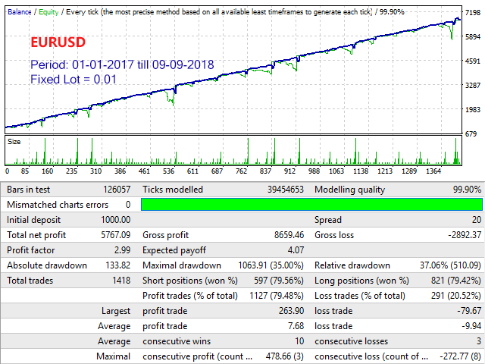This screenshot has width=485, height=364.
Task: Click the Total trades value 1418
Action: tap(121, 281)
